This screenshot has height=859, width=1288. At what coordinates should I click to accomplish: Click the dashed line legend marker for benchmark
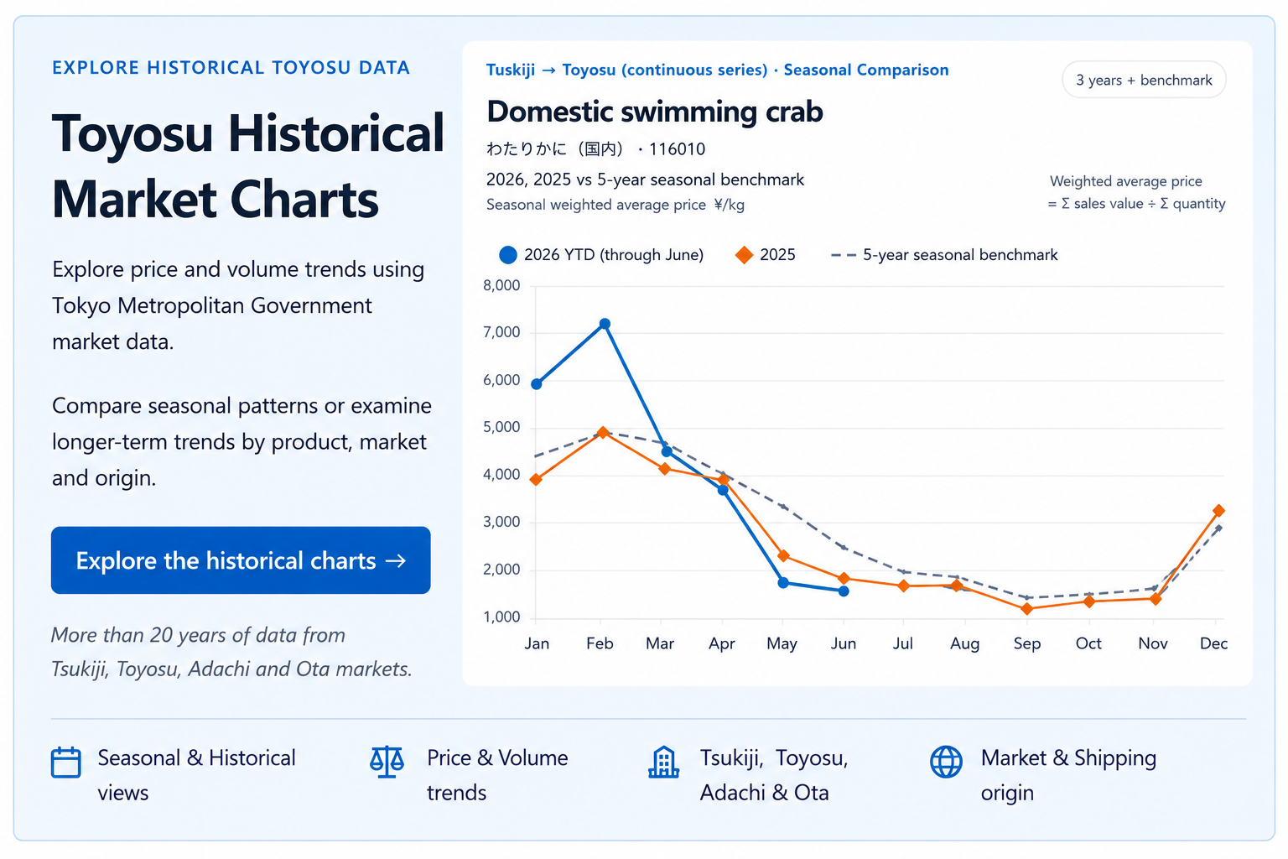click(x=844, y=255)
